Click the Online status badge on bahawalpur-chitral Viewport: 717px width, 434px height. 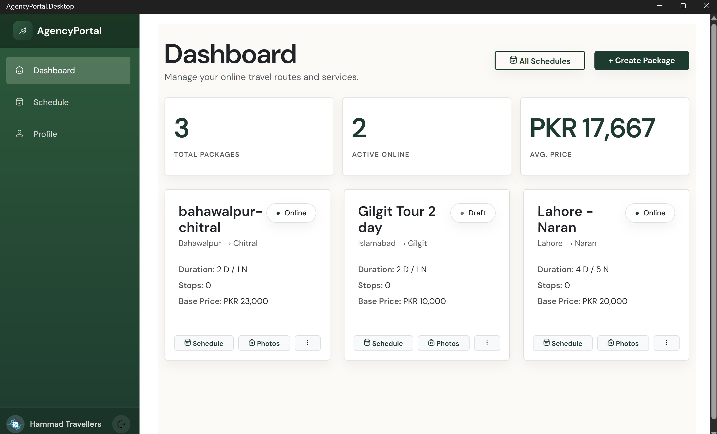click(x=291, y=213)
